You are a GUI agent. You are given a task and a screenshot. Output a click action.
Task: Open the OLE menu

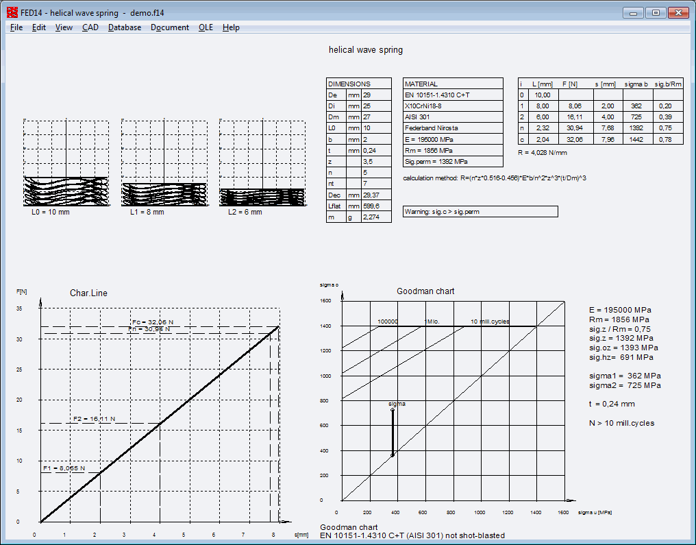point(206,27)
